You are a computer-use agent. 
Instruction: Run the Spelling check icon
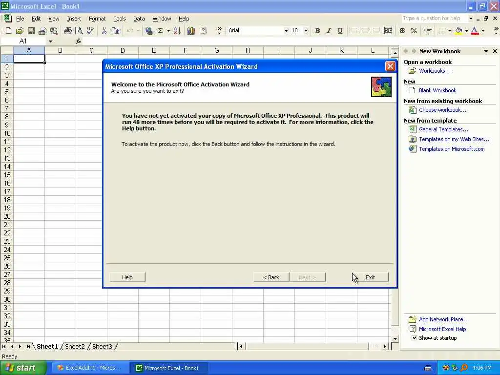tap(90, 31)
